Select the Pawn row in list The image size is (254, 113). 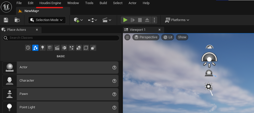[x=60, y=94]
